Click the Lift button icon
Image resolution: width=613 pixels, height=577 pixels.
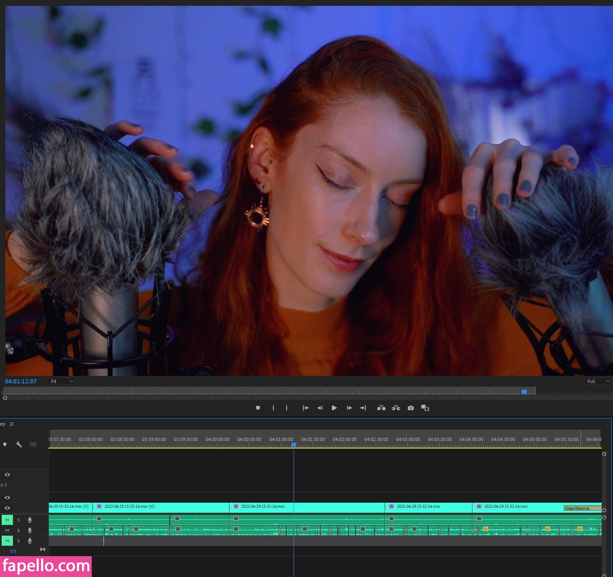tap(381, 408)
